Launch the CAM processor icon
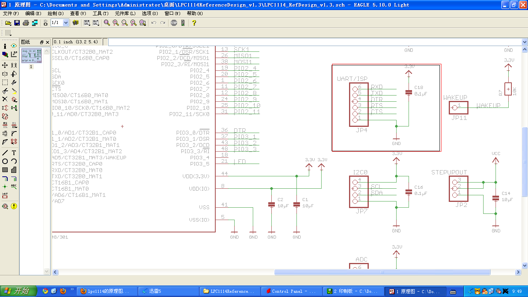The height and width of the screenshot is (297, 528). (x=35, y=23)
